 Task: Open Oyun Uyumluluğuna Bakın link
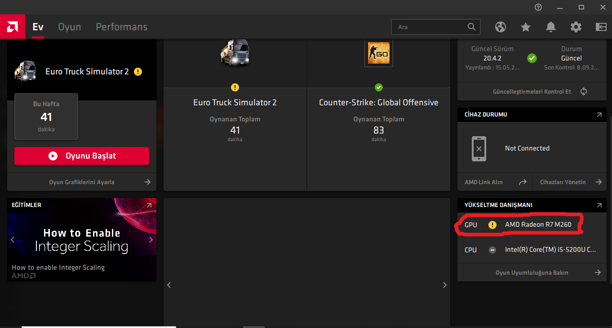(x=532, y=272)
